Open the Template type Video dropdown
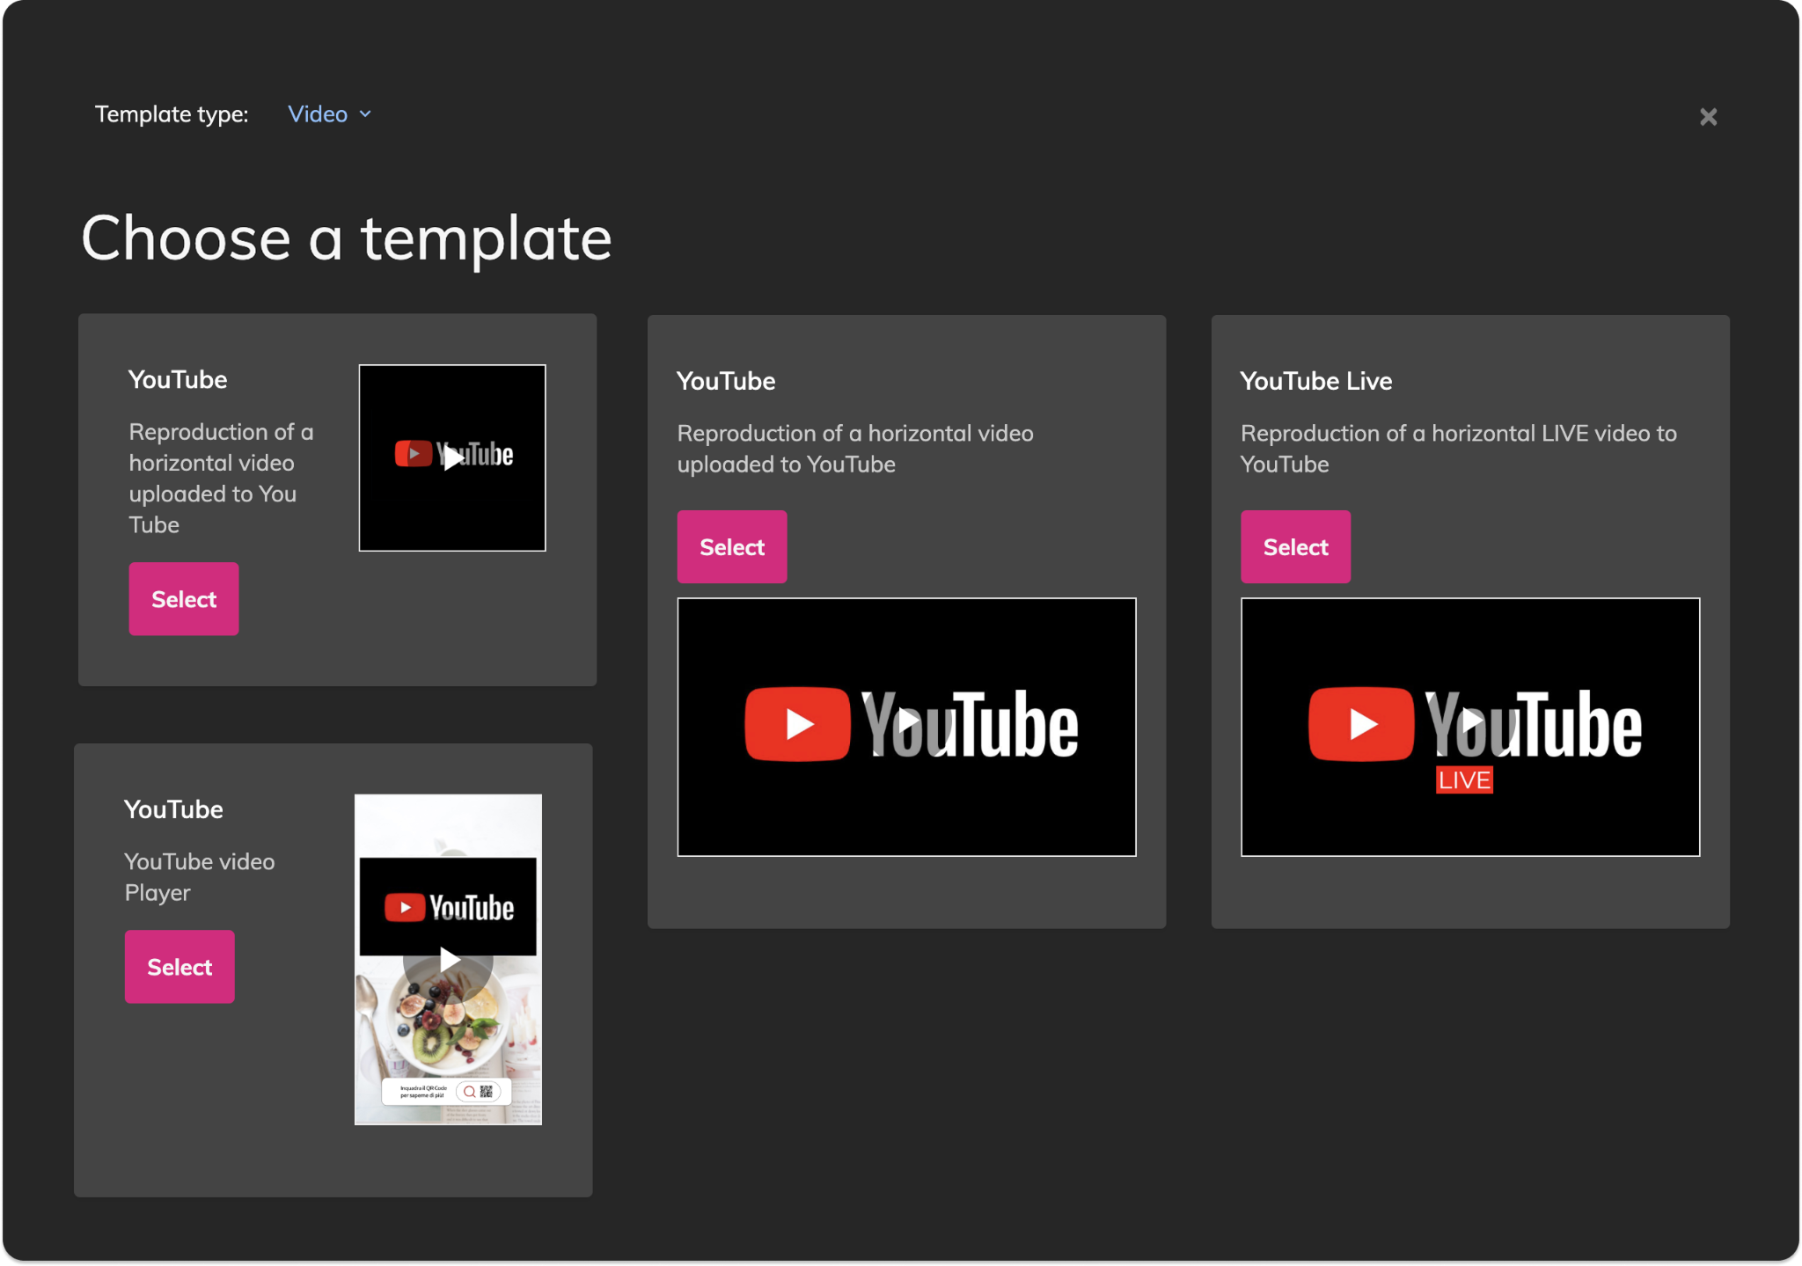This screenshot has height=1266, width=1802. pyautogui.click(x=330, y=114)
